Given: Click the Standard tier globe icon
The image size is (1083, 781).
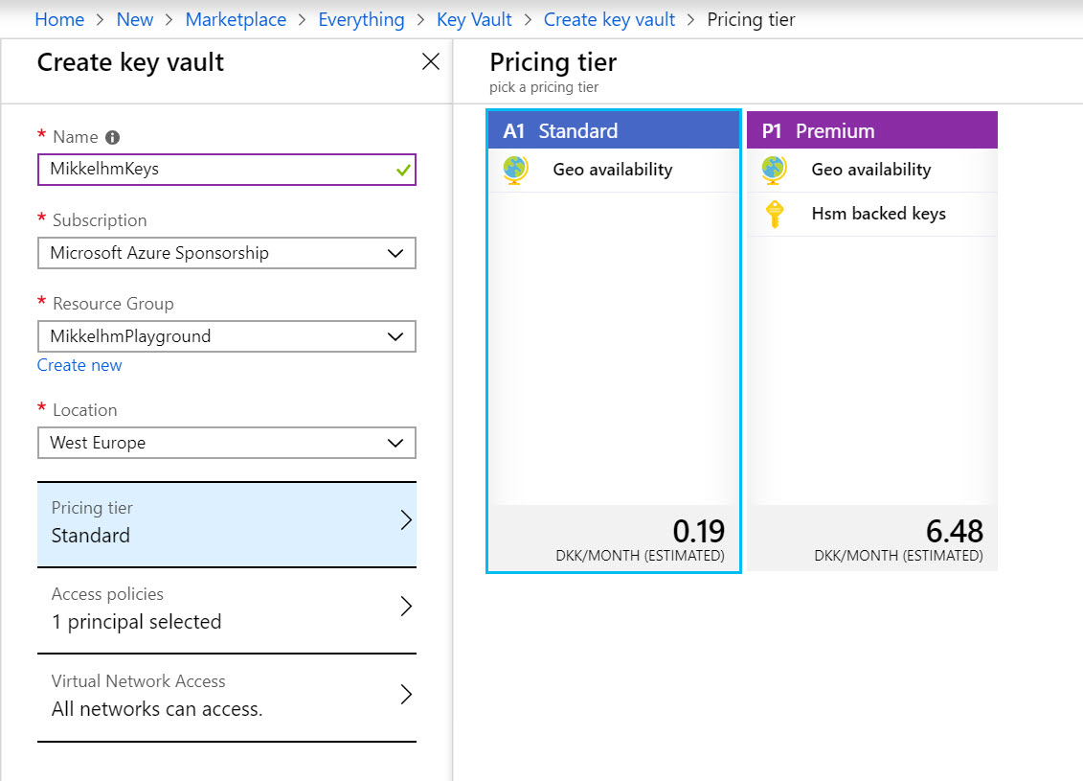Looking at the screenshot, I should pyautogui.click(x=515, y=171).
